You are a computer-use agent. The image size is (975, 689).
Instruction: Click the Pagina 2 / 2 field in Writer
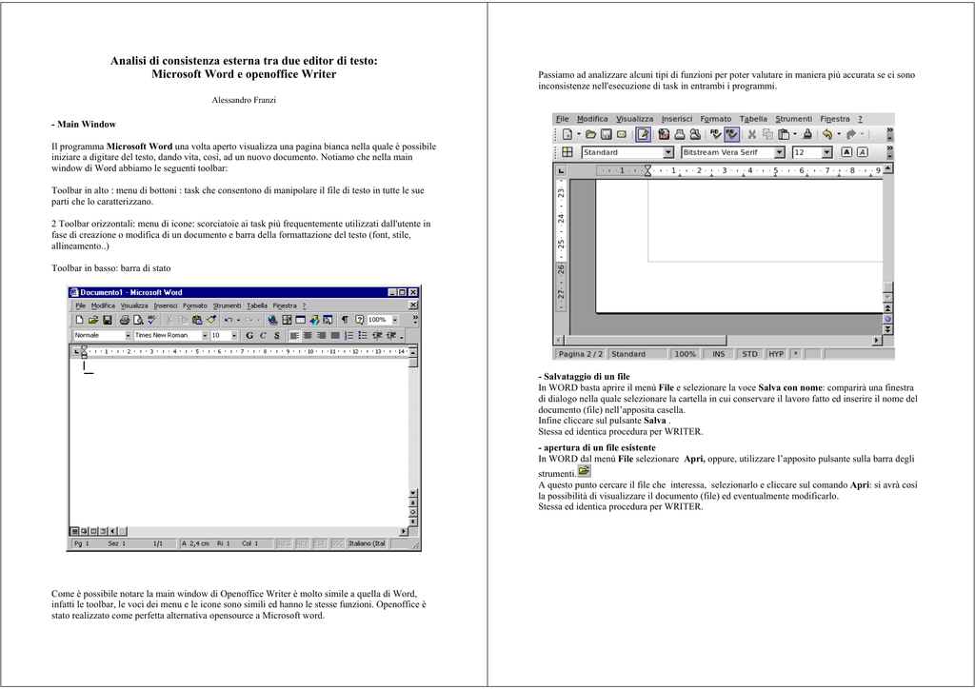coord(580,354)
